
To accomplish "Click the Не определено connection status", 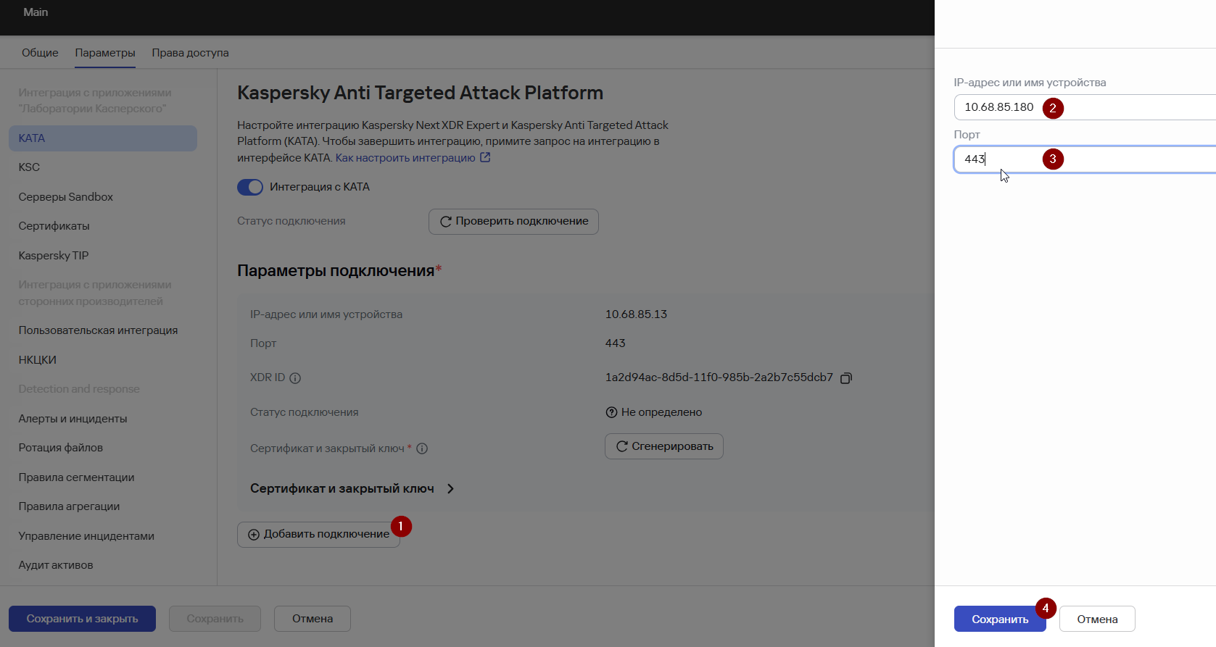I will point(661,412).
